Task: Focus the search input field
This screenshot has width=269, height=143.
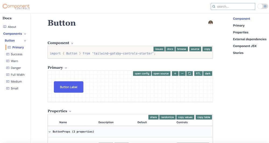Action: 235,6
